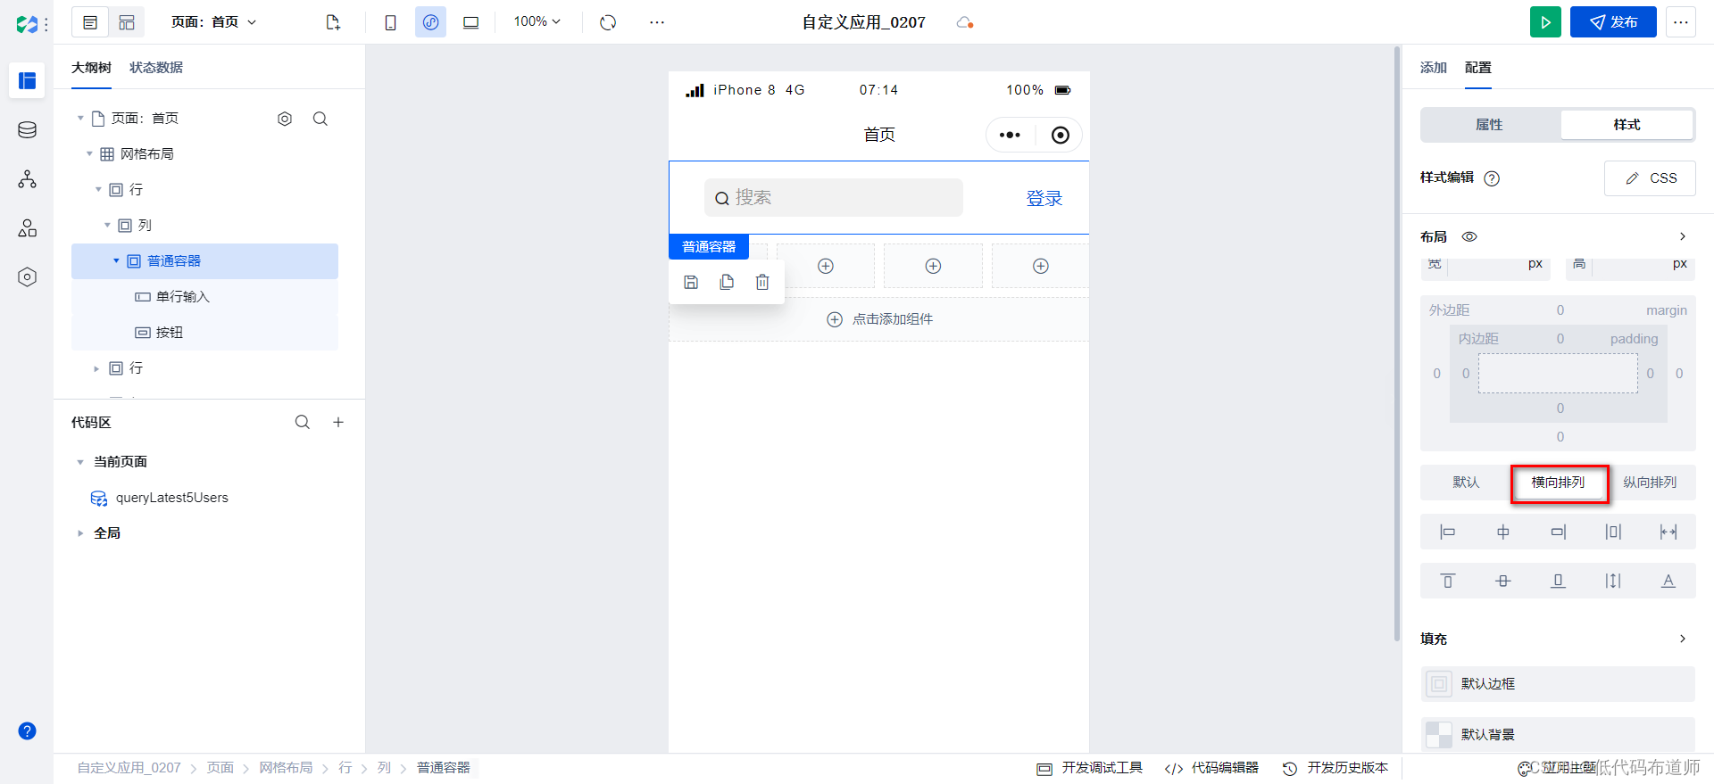Expand the 全局 code section

click(80, 533)
